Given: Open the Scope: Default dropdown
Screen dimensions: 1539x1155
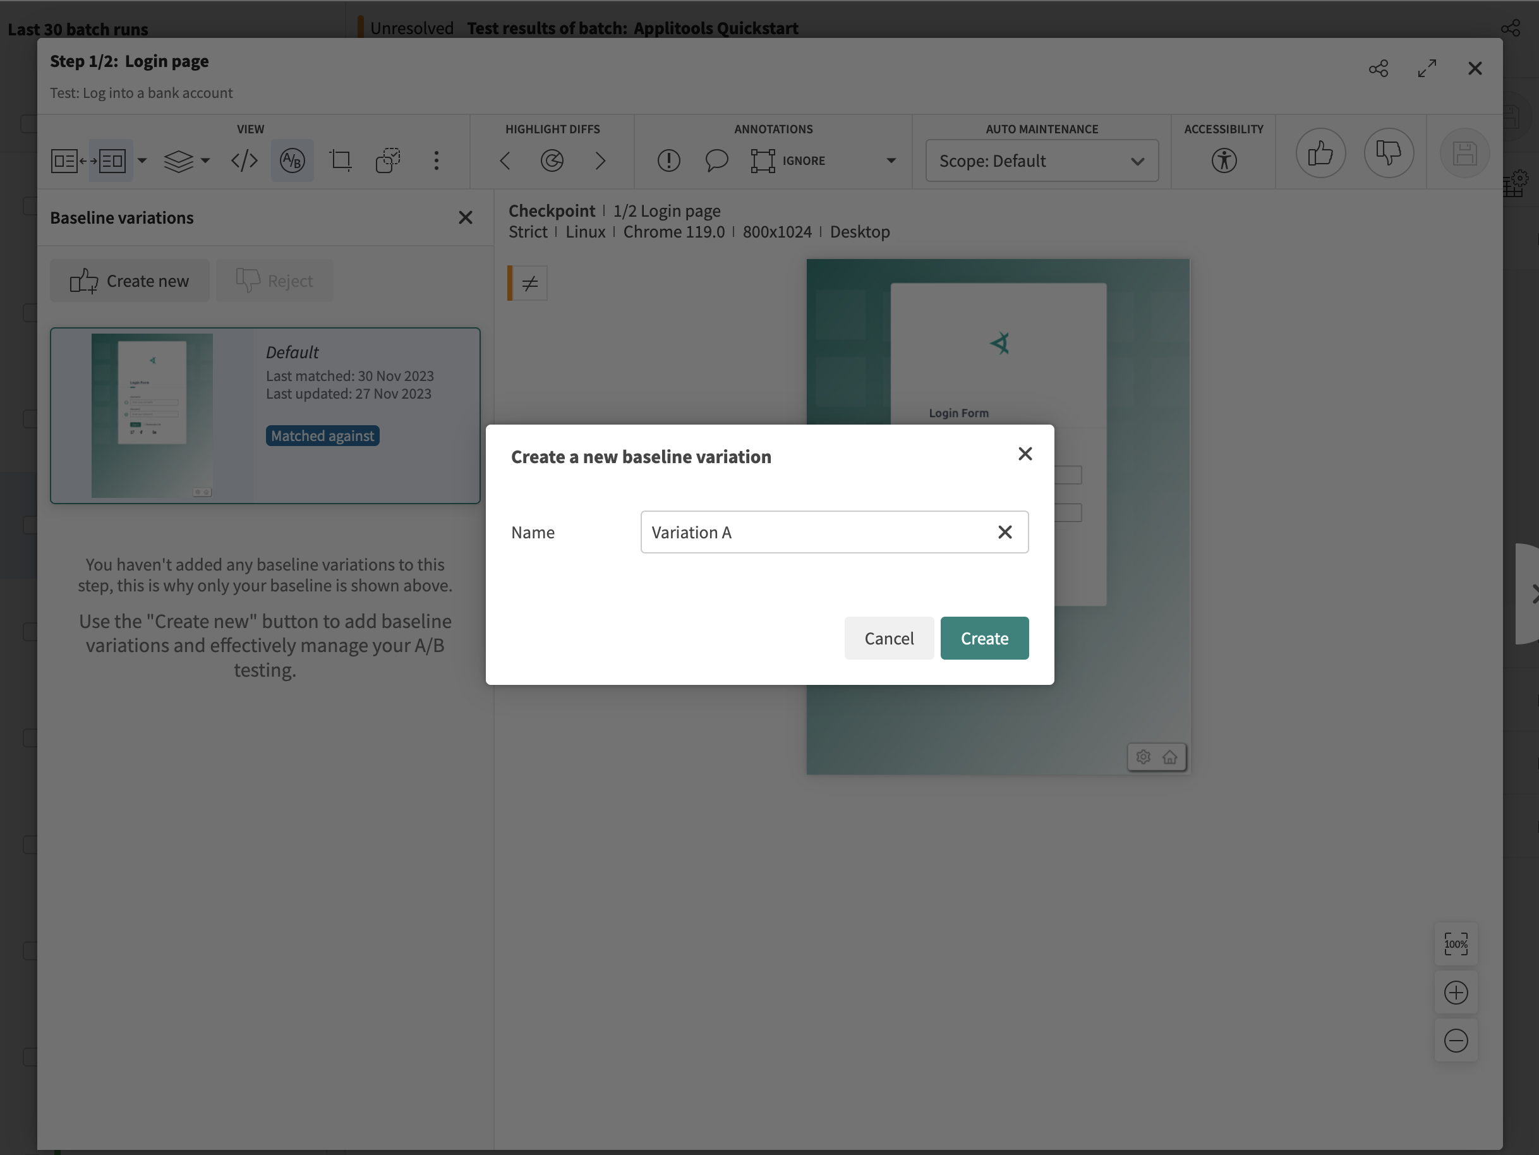Looking at the screenshot, I should [x=1041, y=160].
